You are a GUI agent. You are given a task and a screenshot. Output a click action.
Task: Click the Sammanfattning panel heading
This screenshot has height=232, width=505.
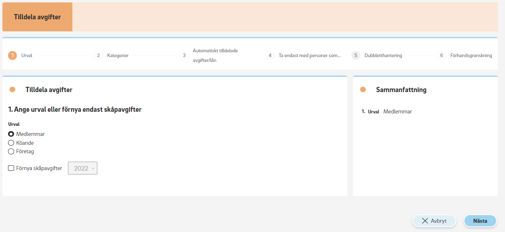point(401,90)
